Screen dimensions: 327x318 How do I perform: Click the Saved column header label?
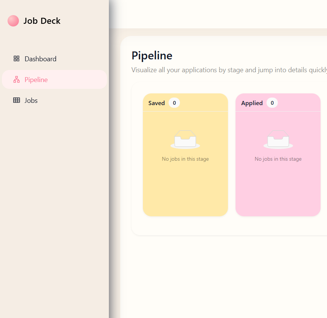pos(157,103)
